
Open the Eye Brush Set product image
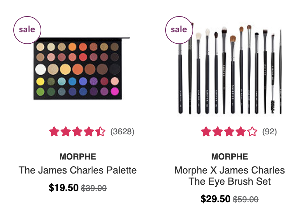[x=230, y=69]
